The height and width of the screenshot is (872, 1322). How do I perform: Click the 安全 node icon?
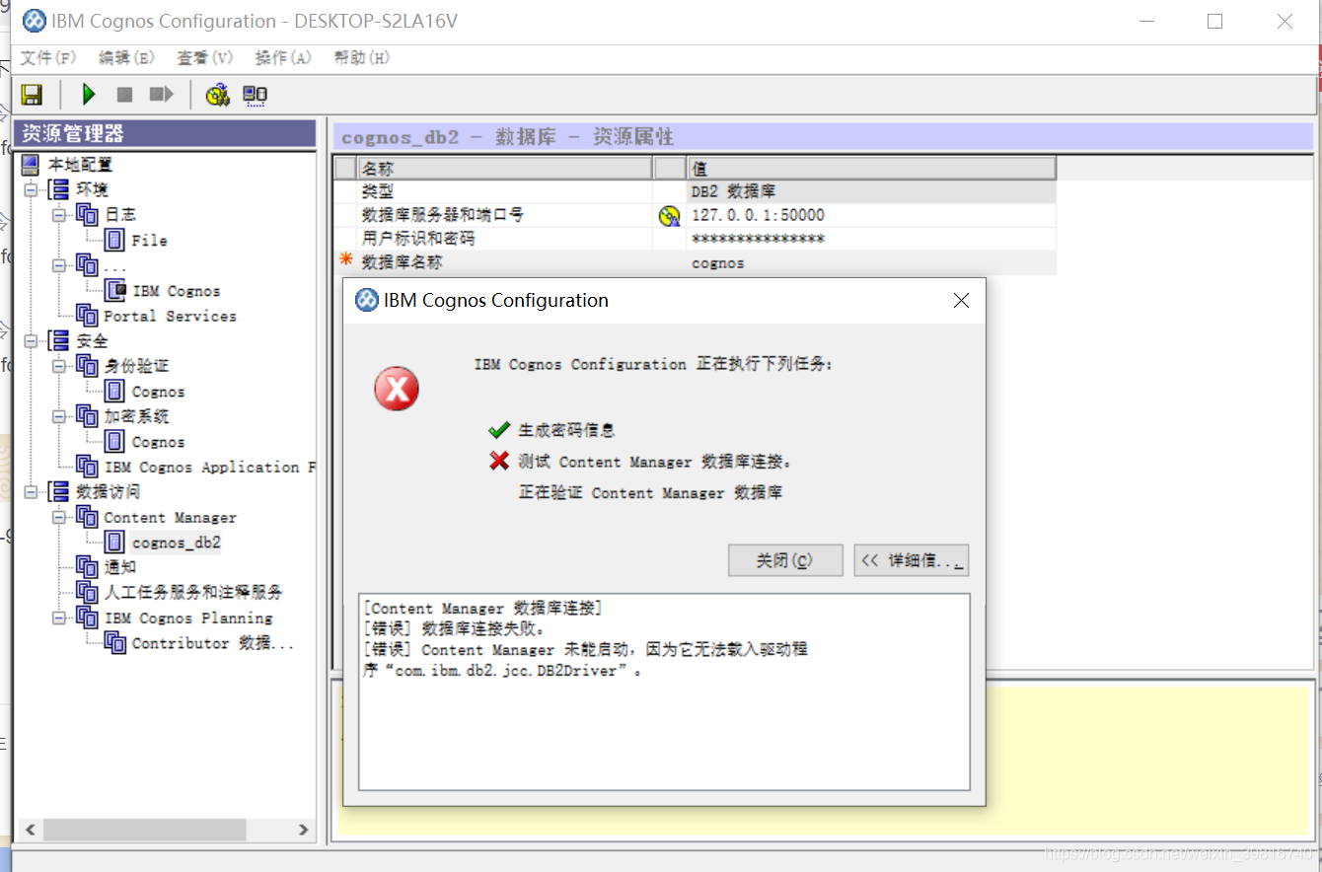[58, 341]
